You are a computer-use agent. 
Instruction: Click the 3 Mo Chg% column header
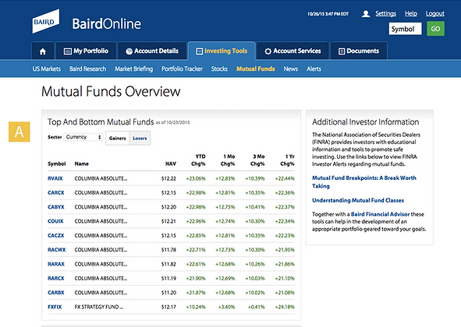pos(257,160)
